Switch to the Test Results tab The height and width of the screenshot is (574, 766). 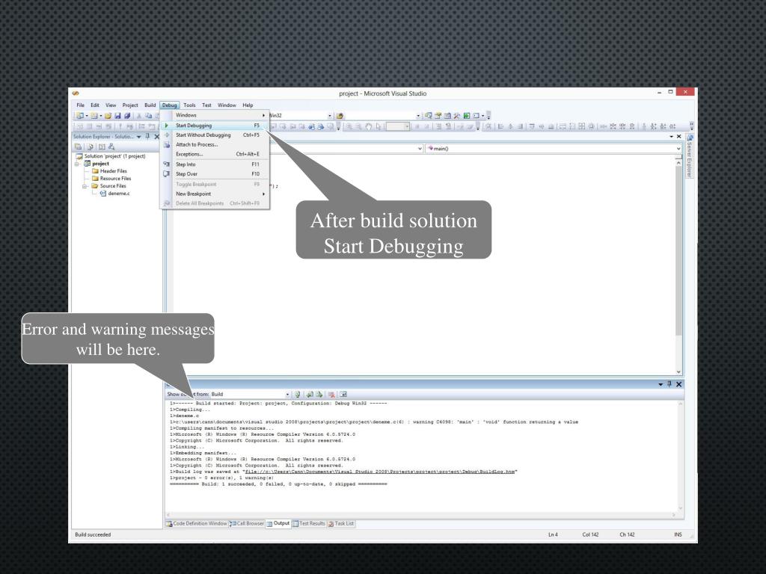(309, 524)
